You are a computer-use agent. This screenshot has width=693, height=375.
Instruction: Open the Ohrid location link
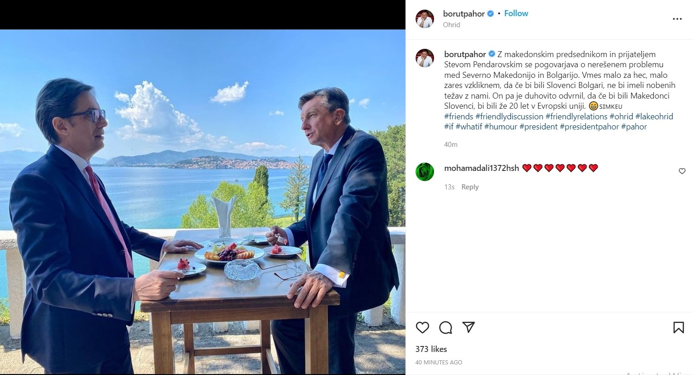click(452, 25)
